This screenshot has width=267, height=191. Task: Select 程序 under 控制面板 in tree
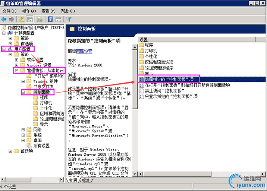point(44,97)
